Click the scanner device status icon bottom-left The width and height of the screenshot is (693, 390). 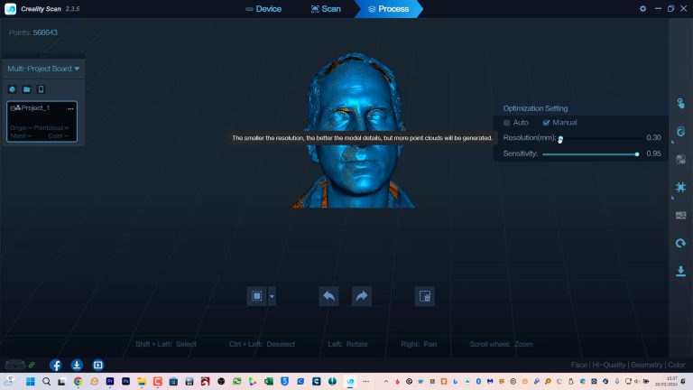click(x=14, y=365)
